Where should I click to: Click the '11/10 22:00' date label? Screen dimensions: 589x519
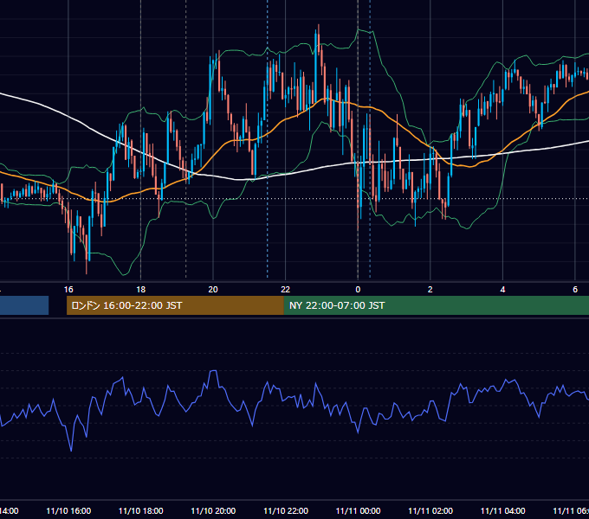click(286, 511)
